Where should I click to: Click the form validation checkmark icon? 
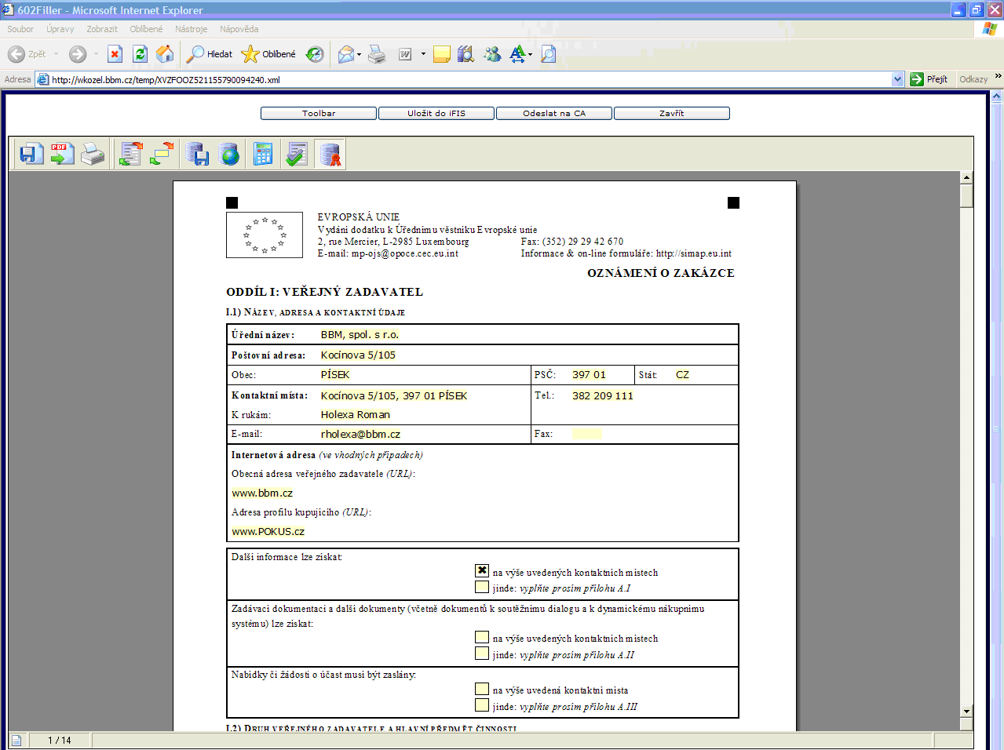tap(296, 154)
